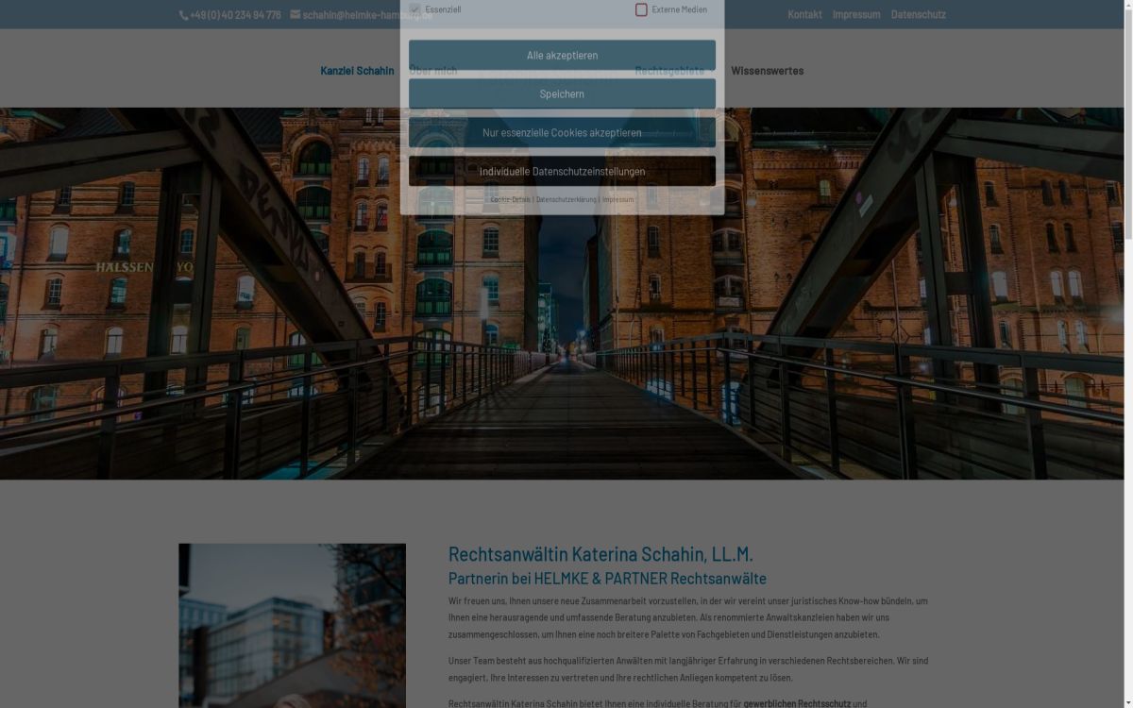This screenshot has height=708, width=1133.
Task: Click the envelope icon next to the email
Action: (294, 14)
